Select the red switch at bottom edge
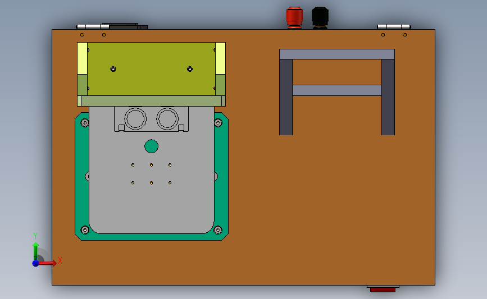 (383, 289)
